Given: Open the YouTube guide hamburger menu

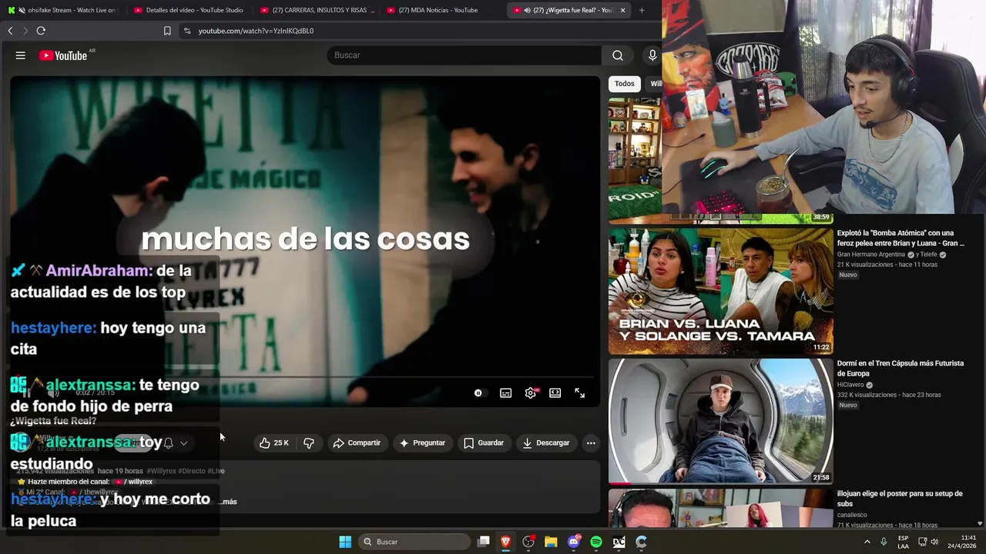Looking at the screenshot, I should click(x=21, y=55).
